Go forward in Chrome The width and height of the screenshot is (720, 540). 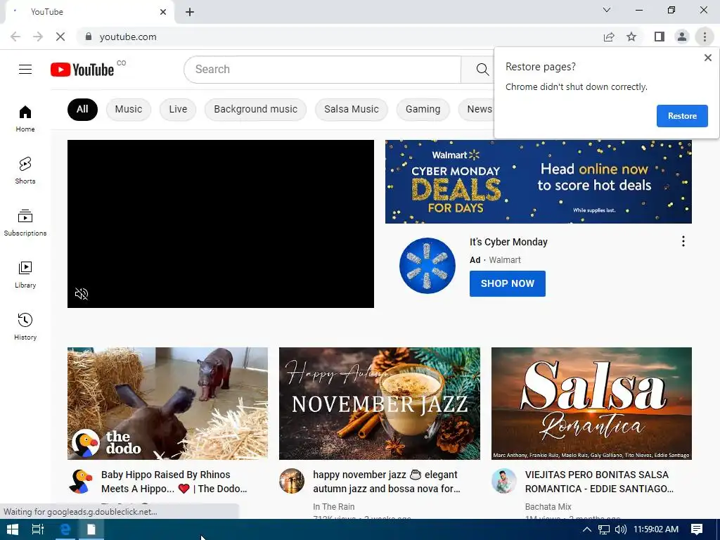click(38, 37)
